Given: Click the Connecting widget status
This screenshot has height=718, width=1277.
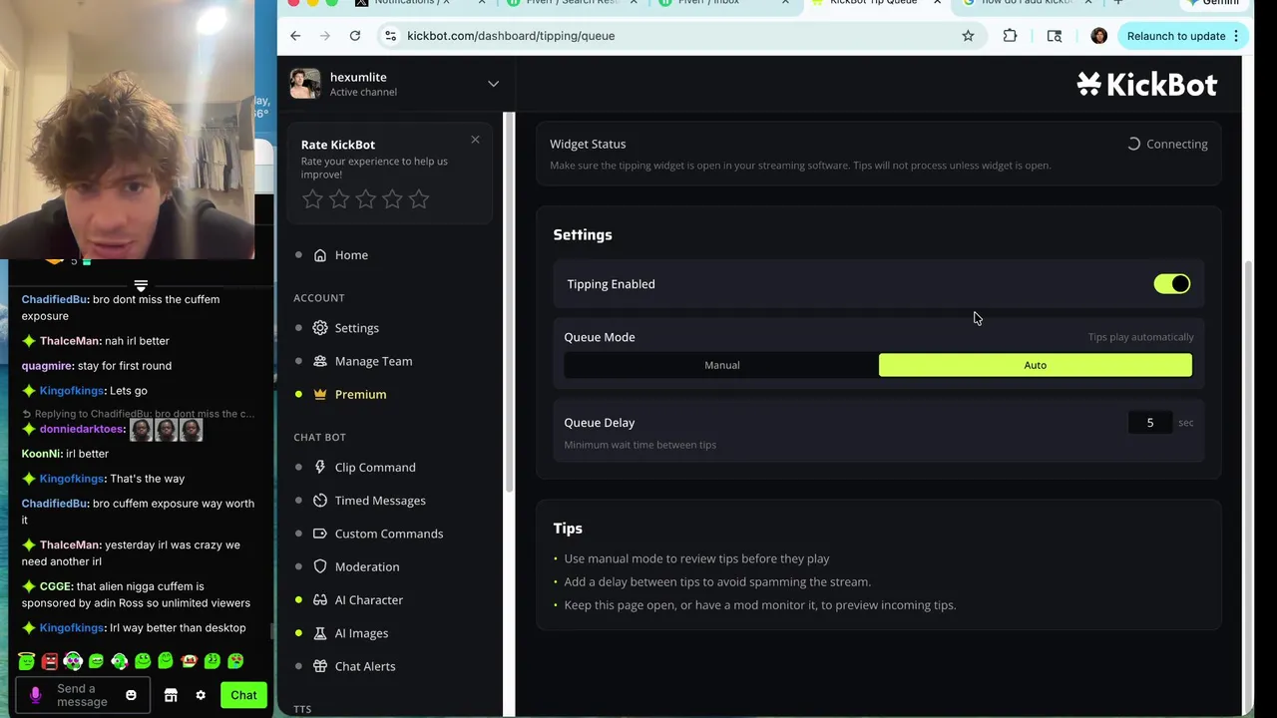Looking at the screenshot, I should [x=1166, y=145].
